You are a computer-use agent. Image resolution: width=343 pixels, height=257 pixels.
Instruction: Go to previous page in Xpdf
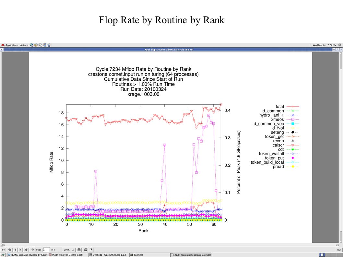tap(15, 250)
